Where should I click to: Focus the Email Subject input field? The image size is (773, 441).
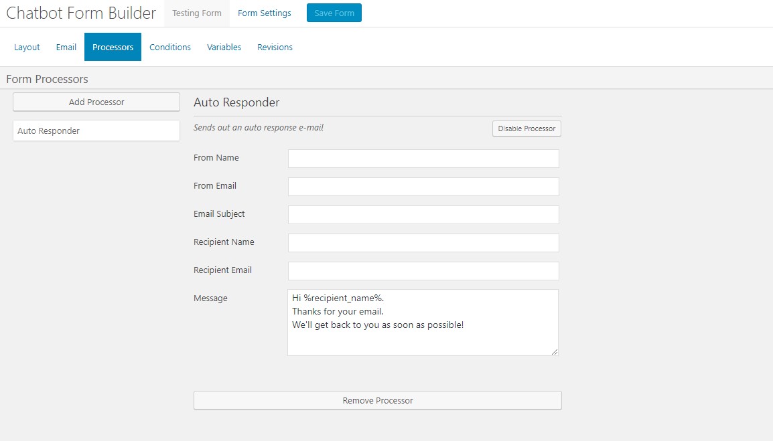point(423,215)
